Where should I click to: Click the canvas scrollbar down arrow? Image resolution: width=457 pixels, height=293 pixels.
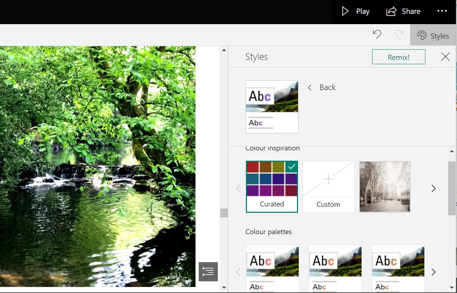[x=224, y=287]
